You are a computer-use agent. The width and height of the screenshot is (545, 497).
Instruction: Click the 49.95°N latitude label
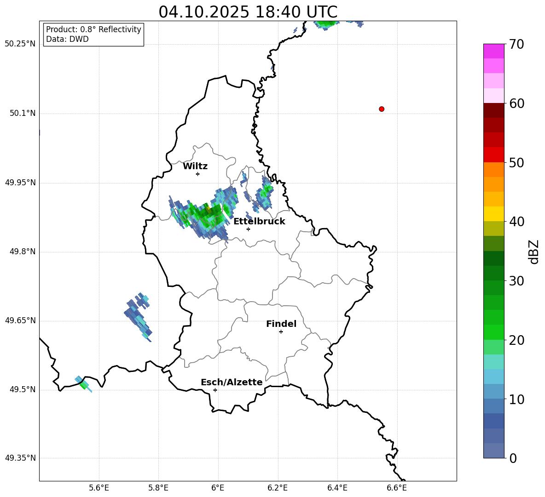coord(20,183)
